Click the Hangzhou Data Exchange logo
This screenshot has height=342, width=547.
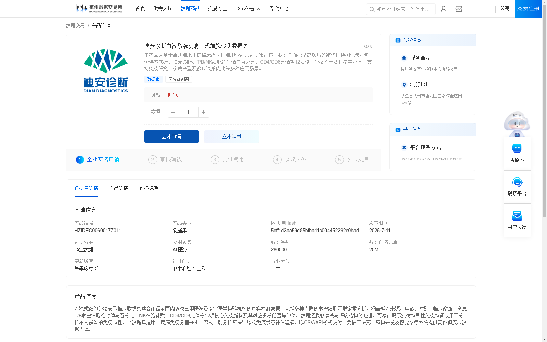[98, 8]
